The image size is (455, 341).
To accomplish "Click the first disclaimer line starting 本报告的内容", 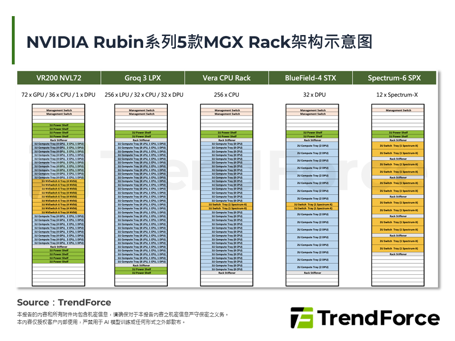I will point(123,314).
